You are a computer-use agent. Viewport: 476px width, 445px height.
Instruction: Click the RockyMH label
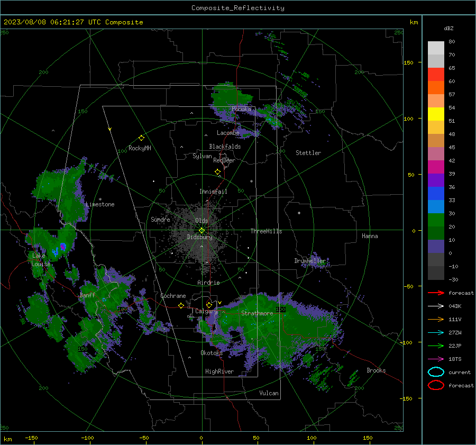point(140,148)
